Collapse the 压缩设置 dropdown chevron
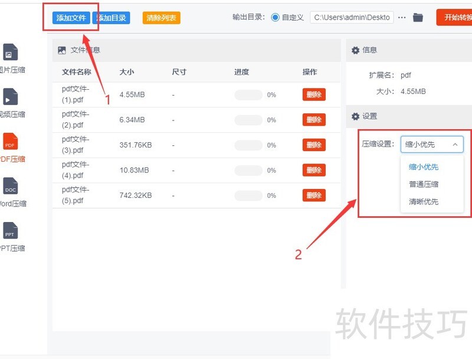The image size is (472, 359). (x=455, y=144)
